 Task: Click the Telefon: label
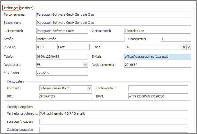tap(10, 57)
